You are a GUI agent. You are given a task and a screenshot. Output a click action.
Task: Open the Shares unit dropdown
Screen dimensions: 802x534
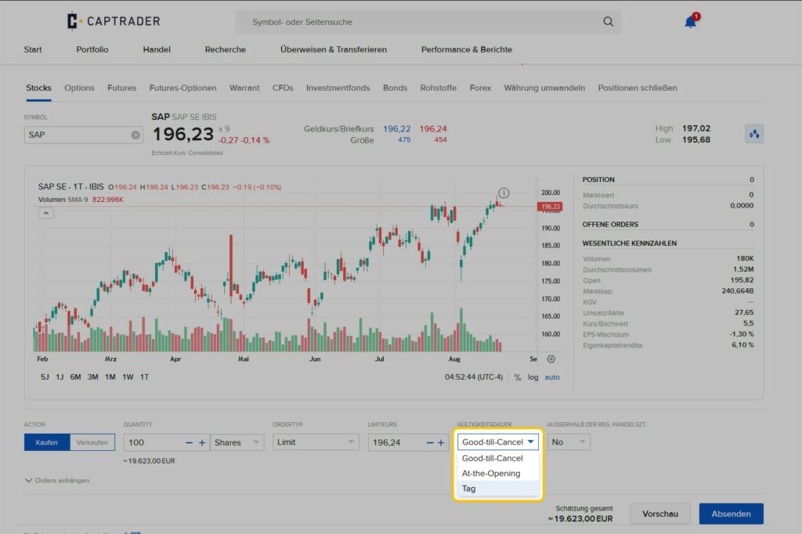pos(237,442)
